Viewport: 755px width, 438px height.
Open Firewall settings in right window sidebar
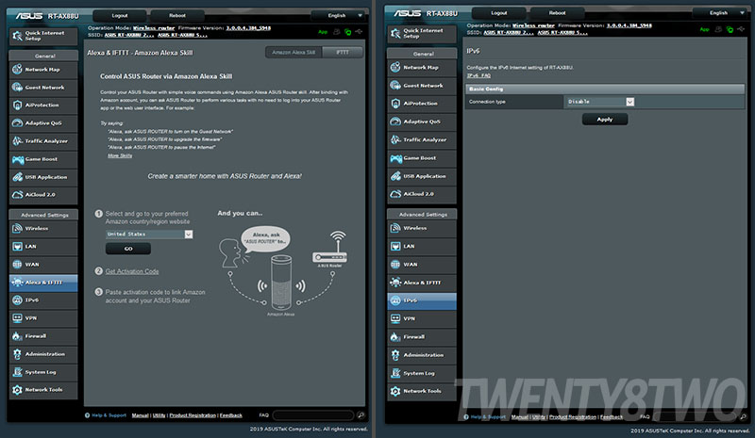pos(422,337)
